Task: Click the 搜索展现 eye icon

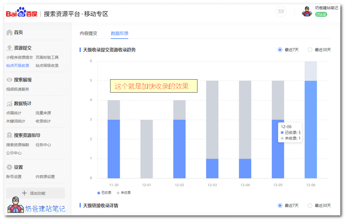Action: [9, 80]
